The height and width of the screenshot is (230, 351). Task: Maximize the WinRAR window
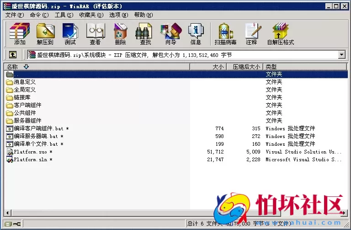(x=336, y=6)
